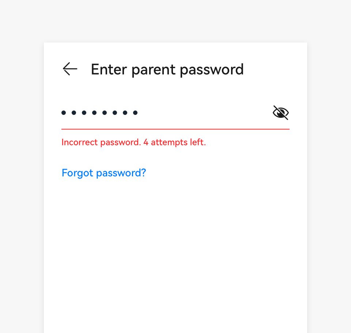The height and width of the screenshot is (333, 351).
Task: Click the crossed-out eye icon
Action: (281, 113)
